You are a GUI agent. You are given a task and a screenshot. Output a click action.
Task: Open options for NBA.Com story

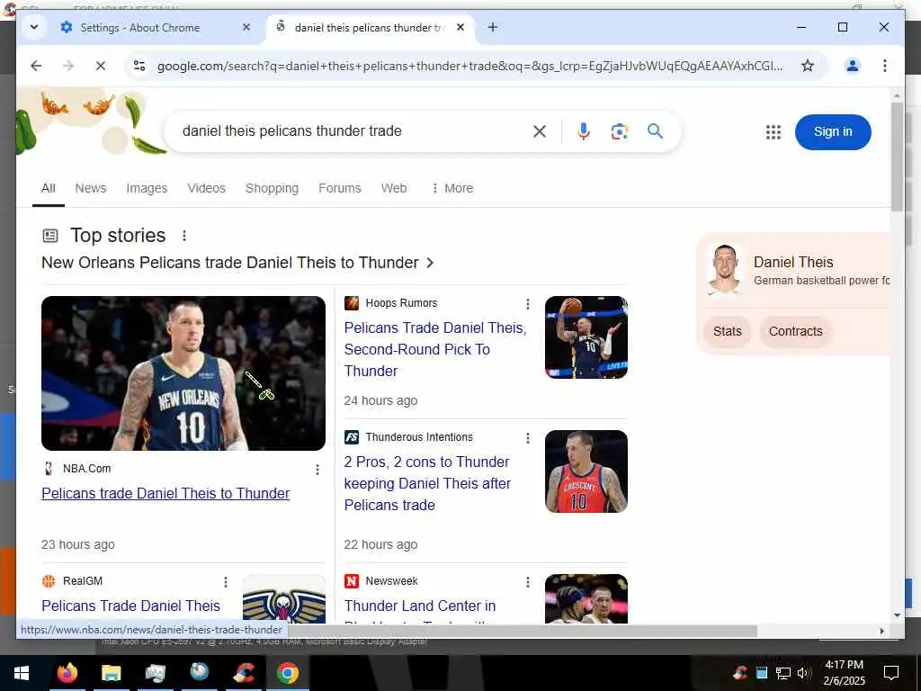tap(317, 470)
